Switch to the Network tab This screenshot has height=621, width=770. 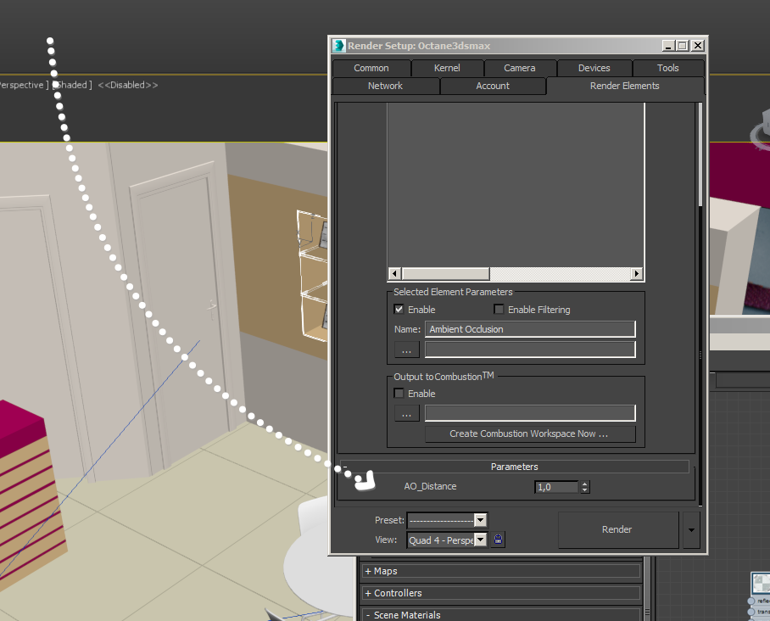coord(386,86)
